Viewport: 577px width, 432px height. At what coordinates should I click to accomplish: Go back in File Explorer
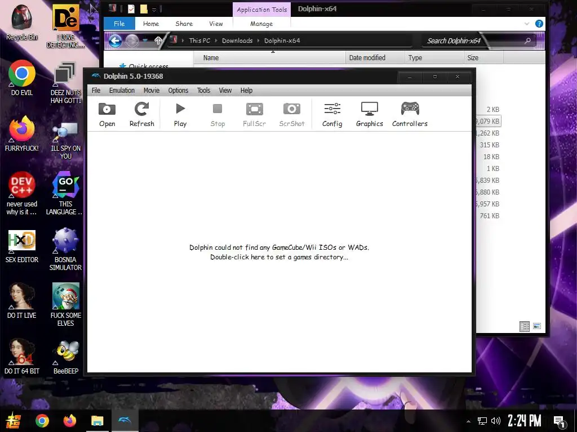pyautogui.click(x=115, y=40)
